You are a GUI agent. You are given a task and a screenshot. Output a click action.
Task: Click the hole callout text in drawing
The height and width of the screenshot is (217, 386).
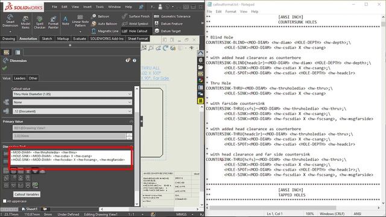[154, 73]
